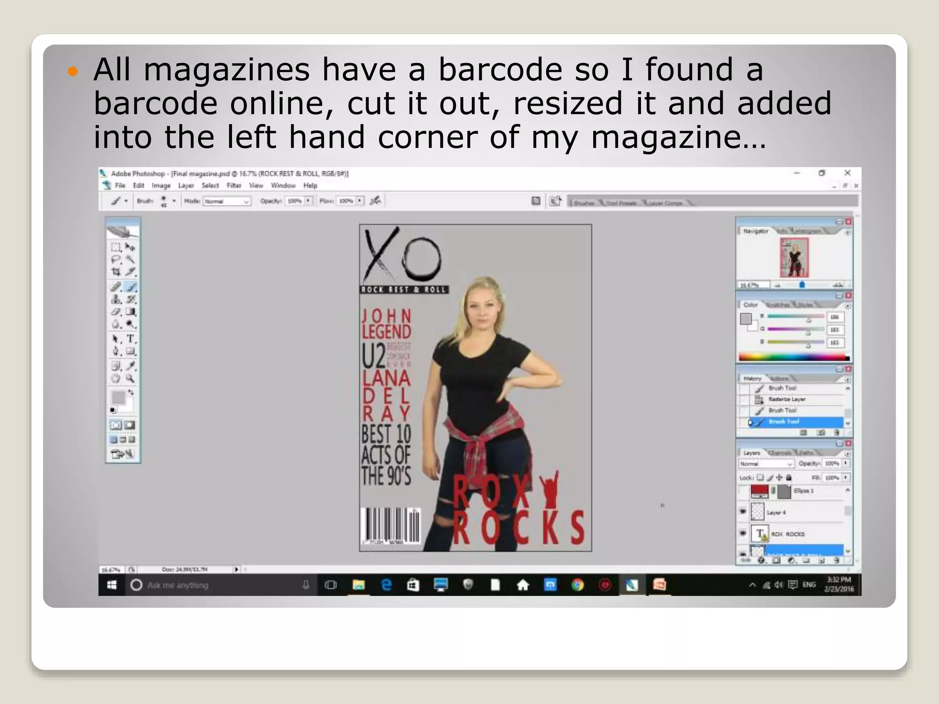Switch to Quick Mask mode
Image resolution: width=939 pixels, height=704 pixels.
pyautogui.click(x=130, y=425)
